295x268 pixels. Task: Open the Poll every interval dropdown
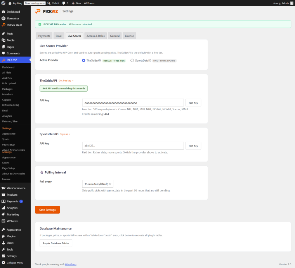[x=98, y=184]
